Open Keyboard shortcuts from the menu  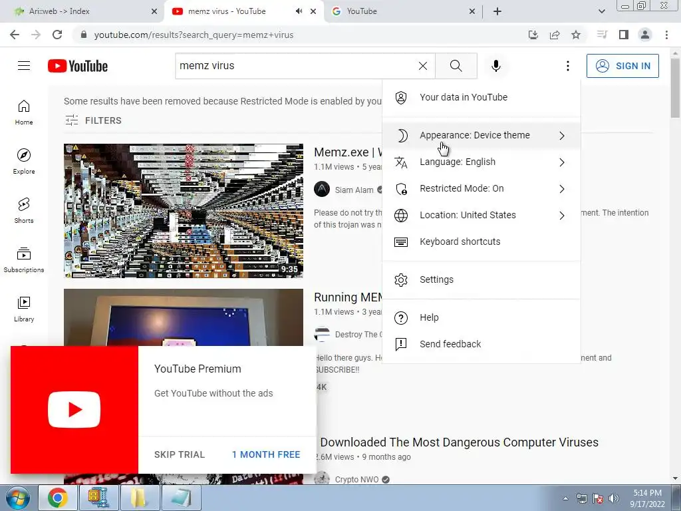[x=481, y=242]
